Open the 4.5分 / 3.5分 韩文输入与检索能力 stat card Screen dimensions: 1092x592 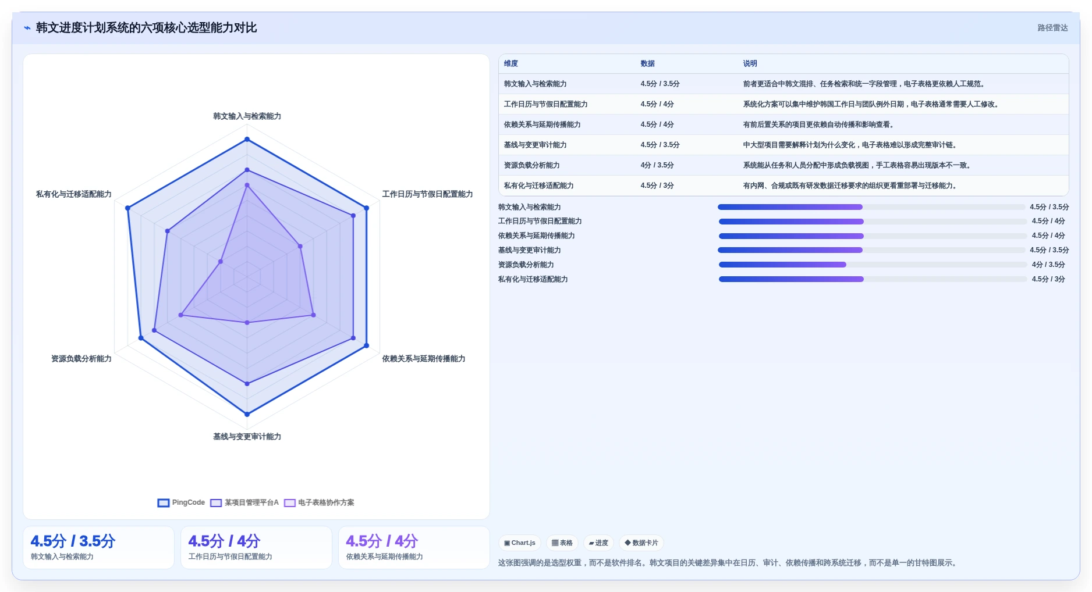tap(98, 547)
